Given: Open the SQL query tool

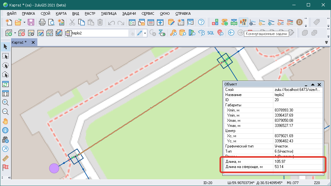Looking at the screenshot, I should tap(210, 33).
